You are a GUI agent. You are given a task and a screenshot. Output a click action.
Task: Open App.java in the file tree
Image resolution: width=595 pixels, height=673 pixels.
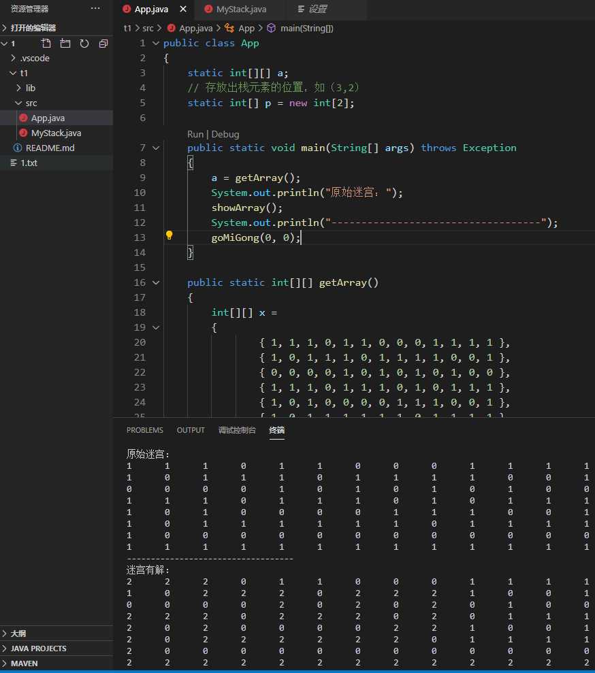click(x=48, y=118)
